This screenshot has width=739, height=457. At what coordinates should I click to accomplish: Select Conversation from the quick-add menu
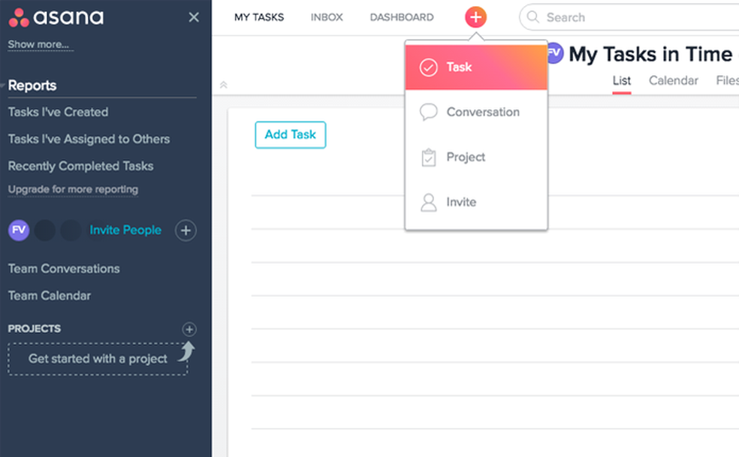[476, 112]
